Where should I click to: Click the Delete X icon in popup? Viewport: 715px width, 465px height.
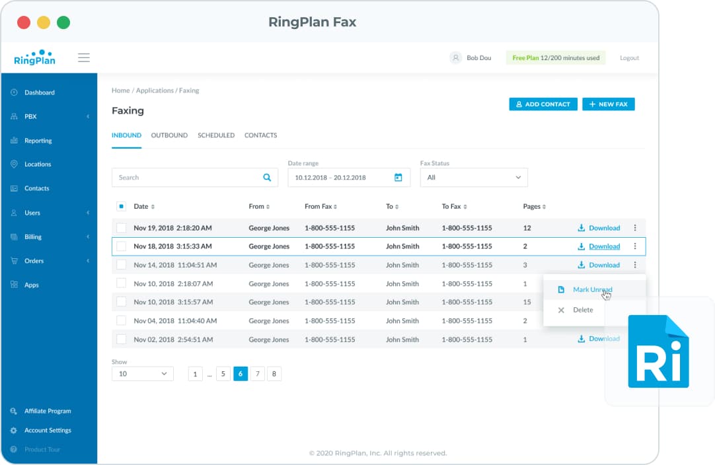561,310
